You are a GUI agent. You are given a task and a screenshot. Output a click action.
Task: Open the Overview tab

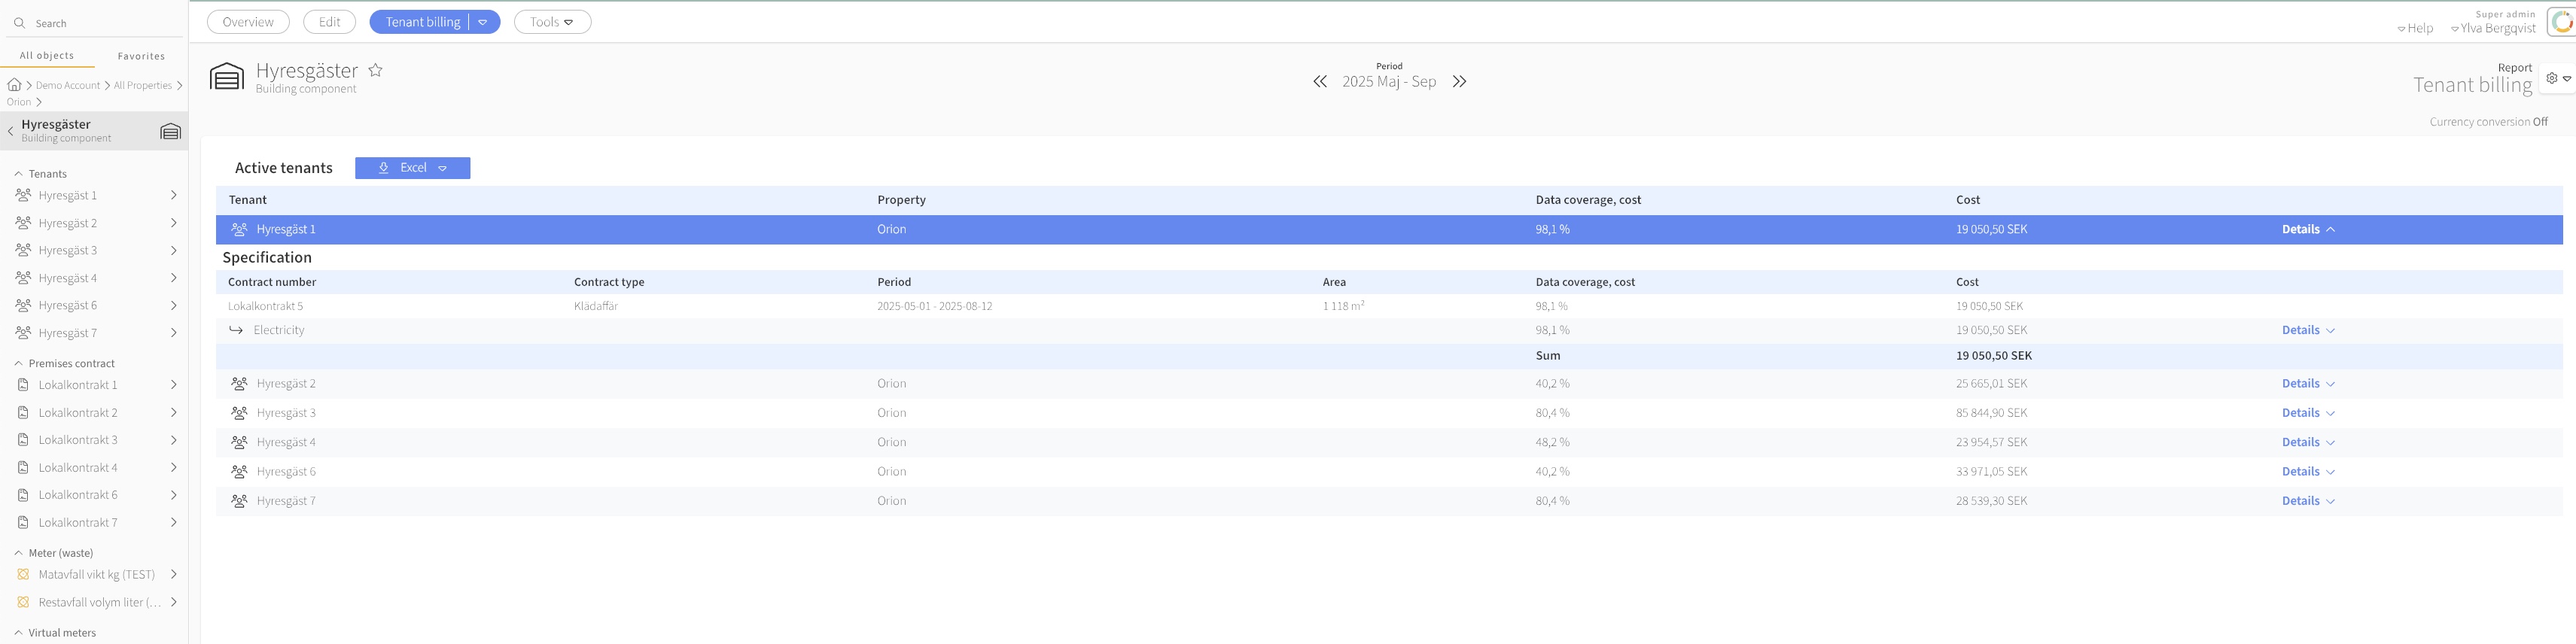pos(248,22)
